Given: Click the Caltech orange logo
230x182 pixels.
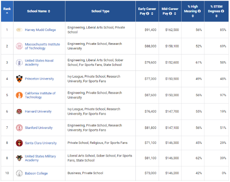Looking at the screenshot, I should (x=19, y=95).
